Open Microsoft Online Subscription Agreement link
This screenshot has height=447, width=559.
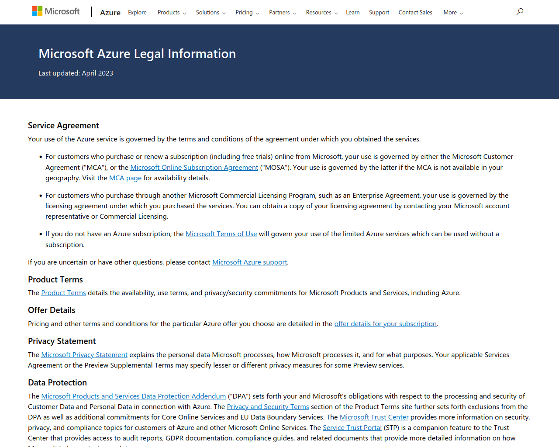[x=194, y=167]
